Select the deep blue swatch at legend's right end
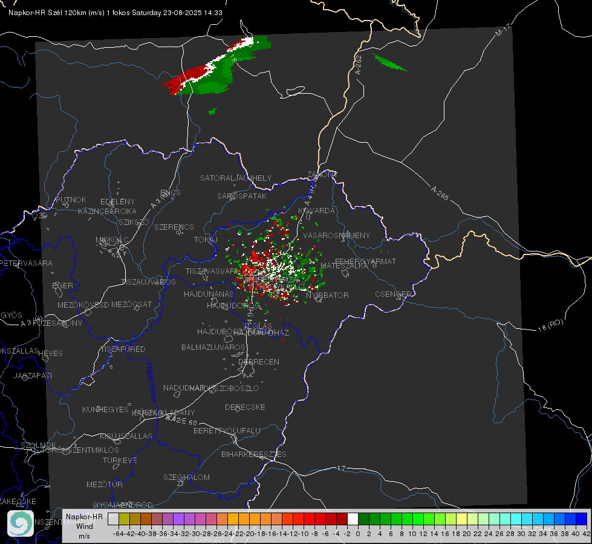 pyautogui.click(x=582, y=519)
